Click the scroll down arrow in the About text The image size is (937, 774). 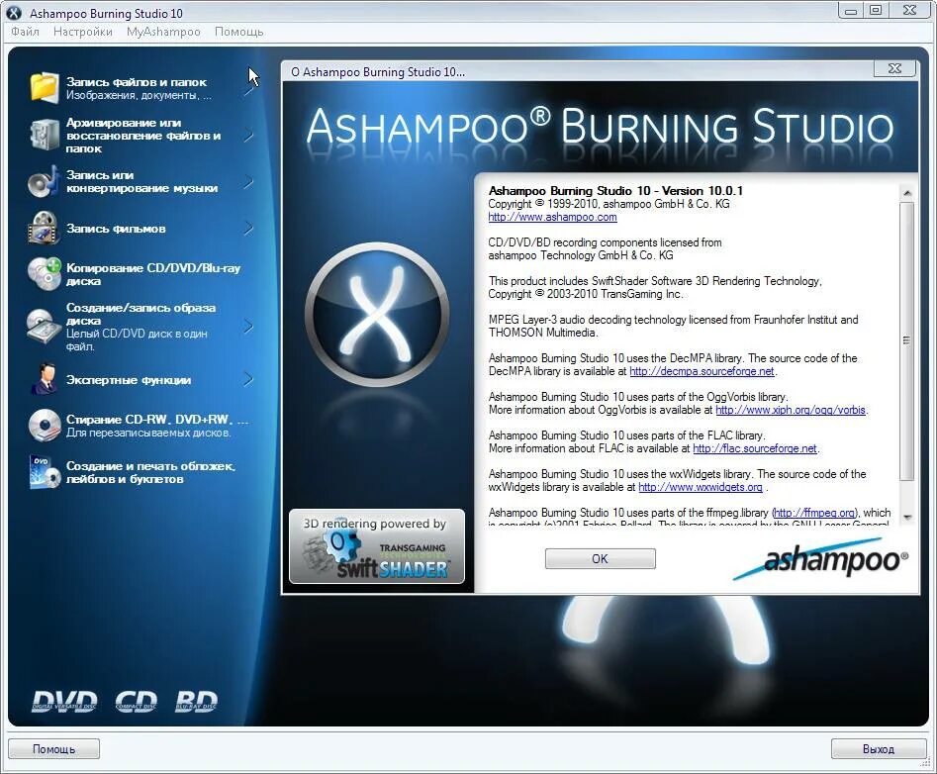907,518
